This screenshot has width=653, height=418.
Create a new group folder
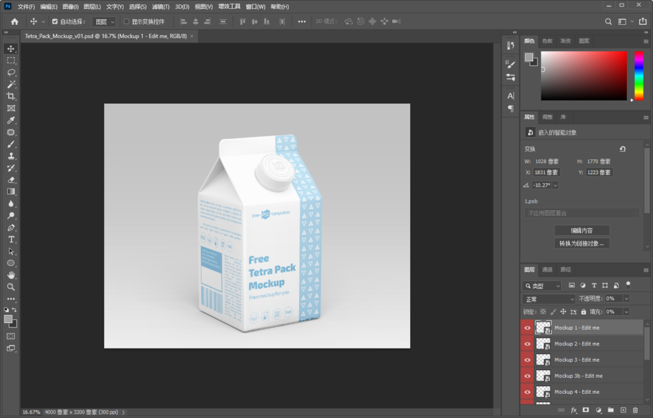(610, 410)
